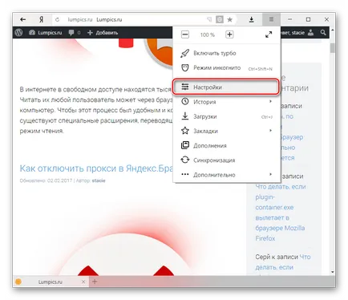Viewport: 348px width, 300px height.
Task: Click the back arrow in the browser toolbar
Action: pyautogui.click(x=23, y=19)
